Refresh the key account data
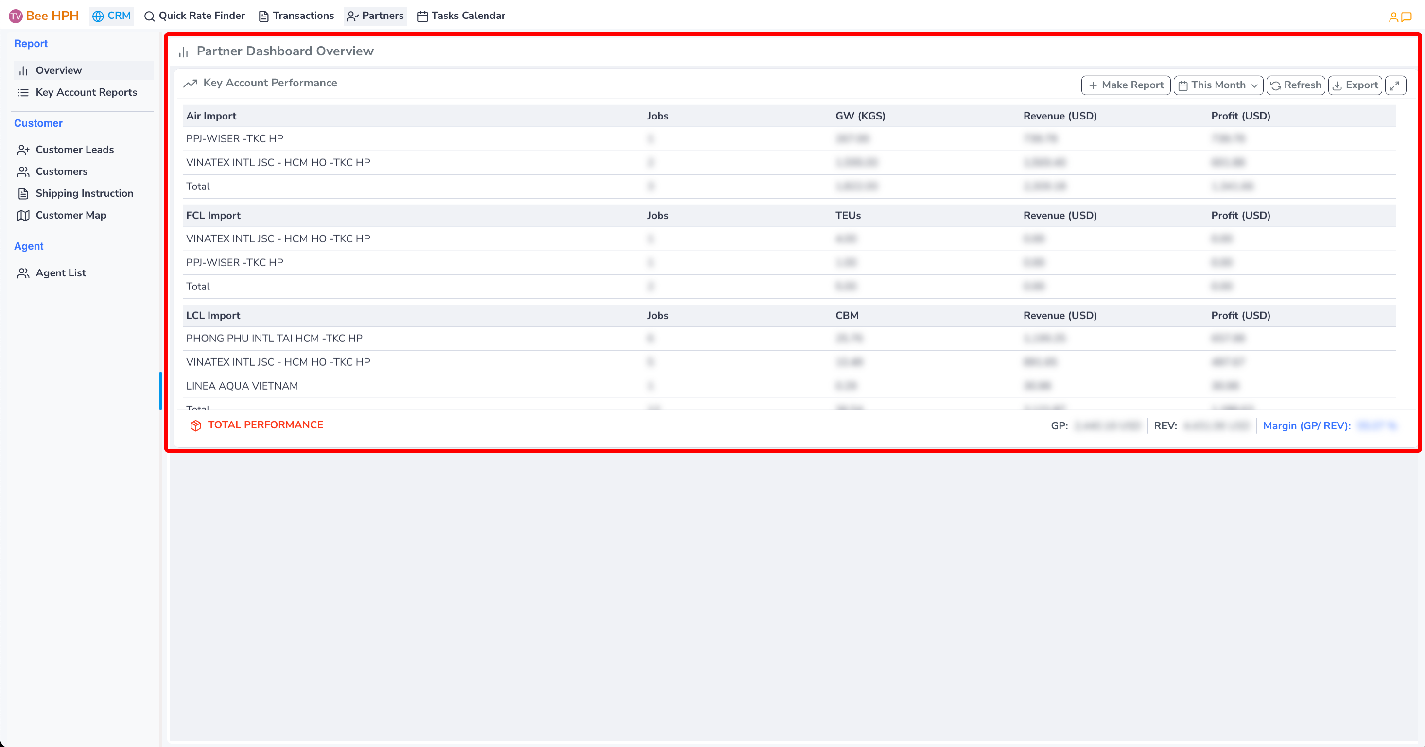The image size is (1425, 747). point(1296,85)
